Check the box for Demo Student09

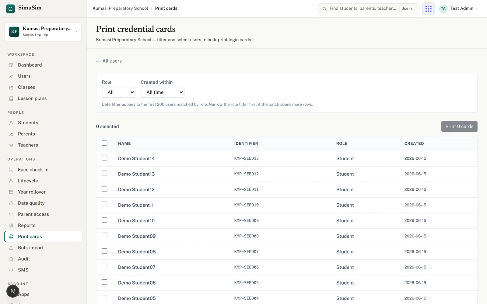click(x=104, y=236)
